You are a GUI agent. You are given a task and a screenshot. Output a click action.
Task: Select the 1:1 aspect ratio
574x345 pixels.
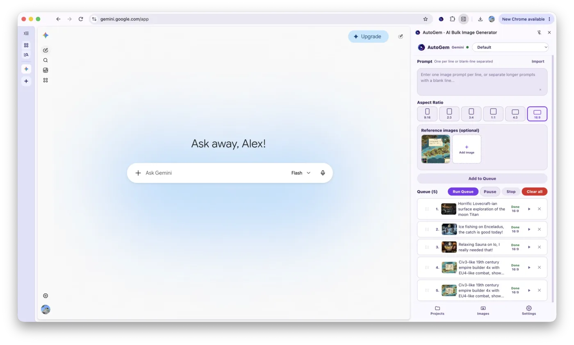(x=493, y=114)
